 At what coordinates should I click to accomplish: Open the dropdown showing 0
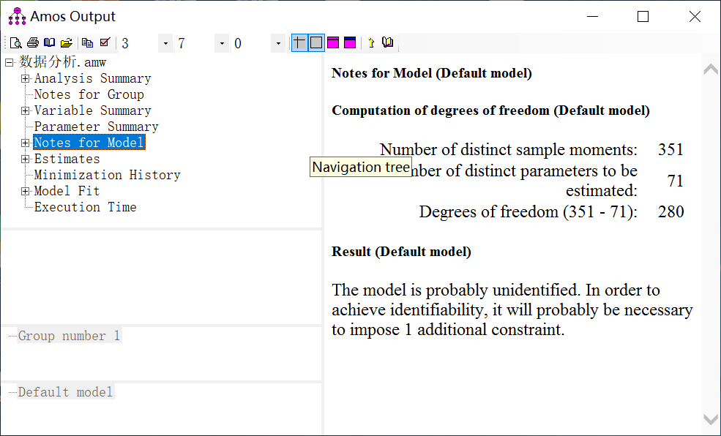pos(278,44)
